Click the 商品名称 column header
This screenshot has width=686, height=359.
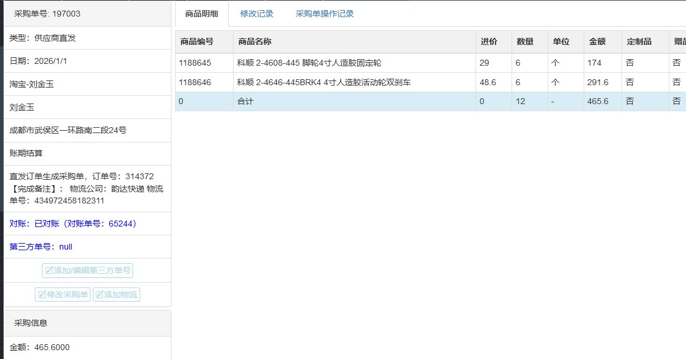click(x=255, y=41)
